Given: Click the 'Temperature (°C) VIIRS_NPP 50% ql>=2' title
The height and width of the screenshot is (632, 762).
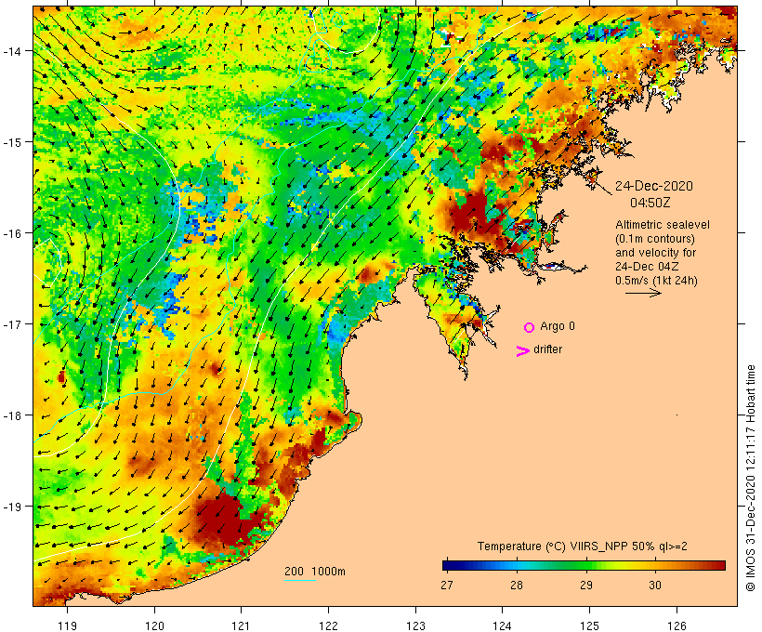Looking at the screenshot, I should click(x=583, y=546).
